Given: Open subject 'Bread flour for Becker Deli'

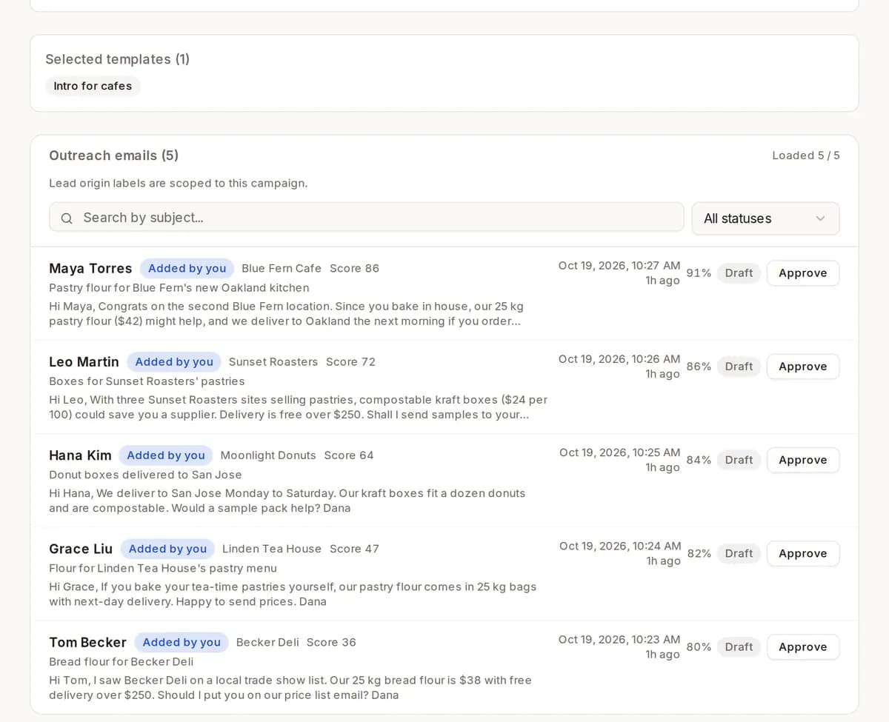Looking at the screenshot, I should (x=121, y=661).
